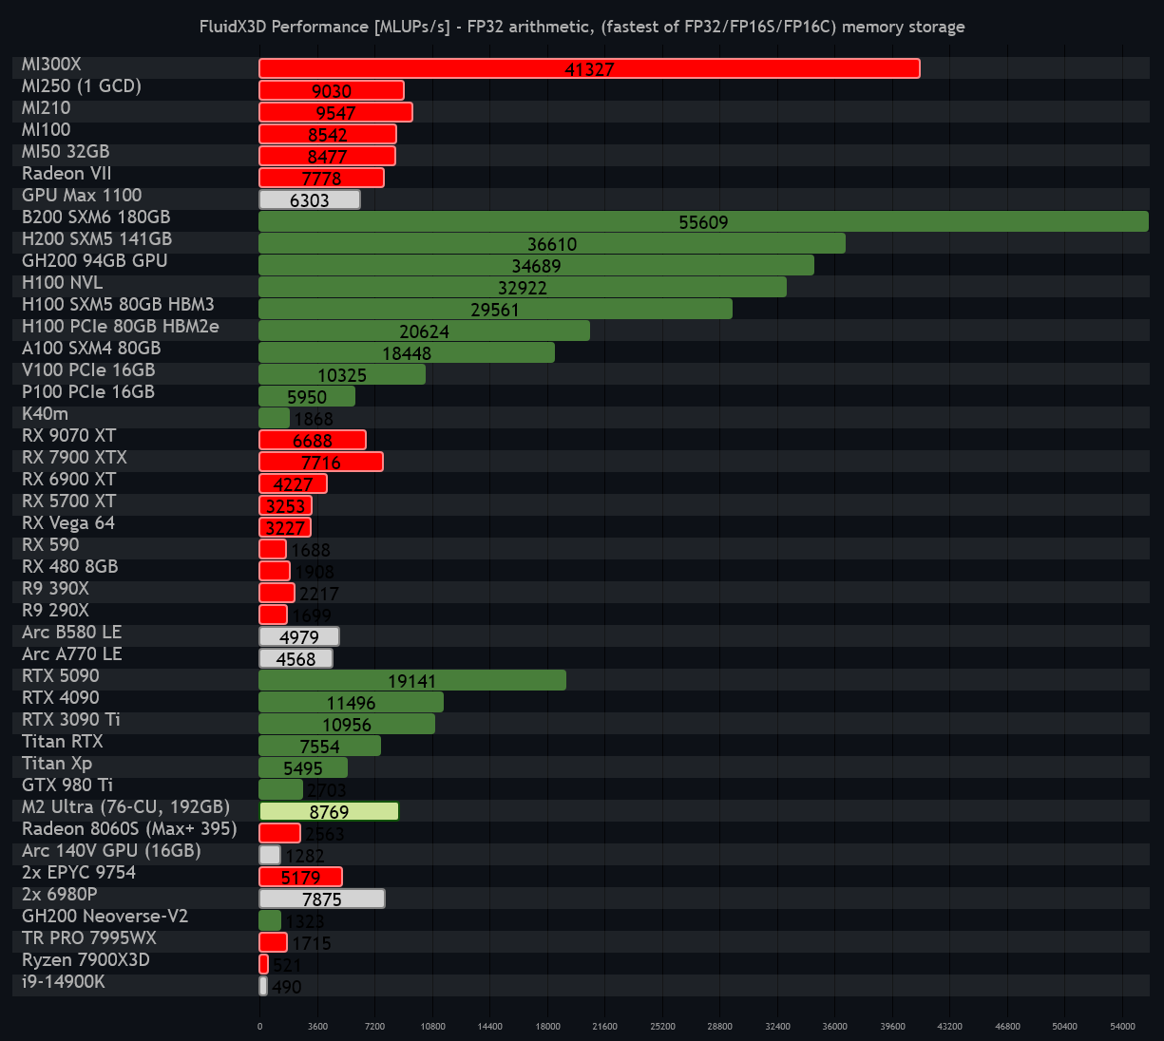Image resolution: width=1164 pixels, height=1041 pixels.
Task: Click the 2x EPYC 9754 label
Action: tap(79, 873)
